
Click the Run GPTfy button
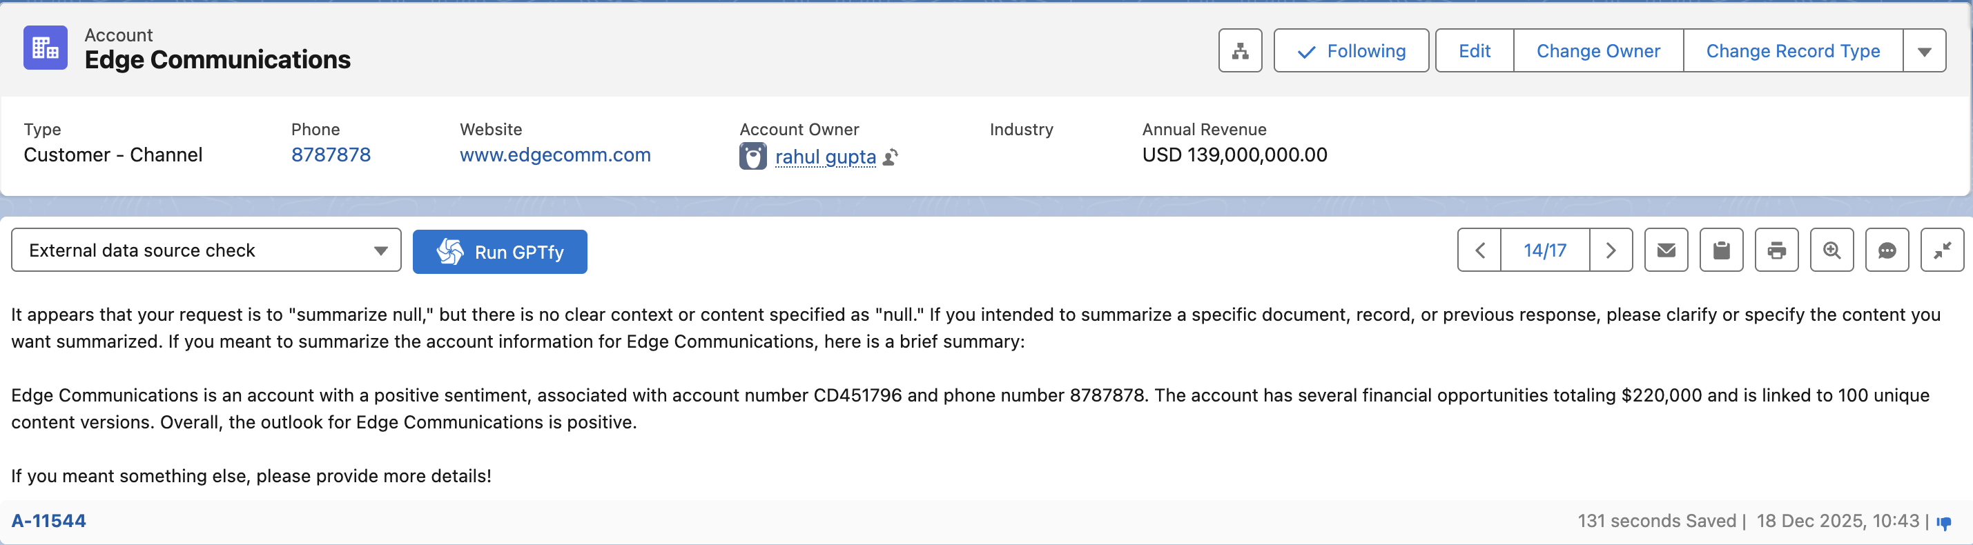499,252
